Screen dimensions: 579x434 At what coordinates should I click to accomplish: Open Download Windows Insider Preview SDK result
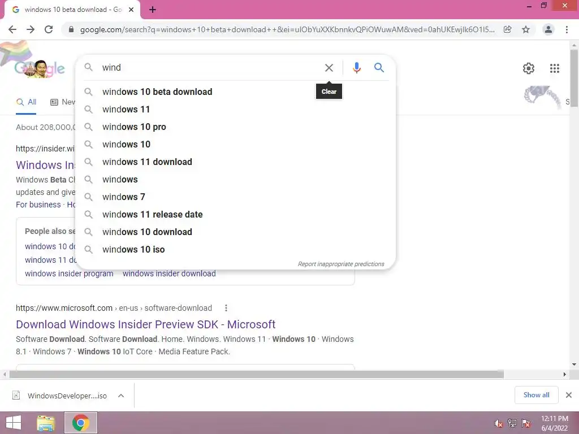coord(145,324)
